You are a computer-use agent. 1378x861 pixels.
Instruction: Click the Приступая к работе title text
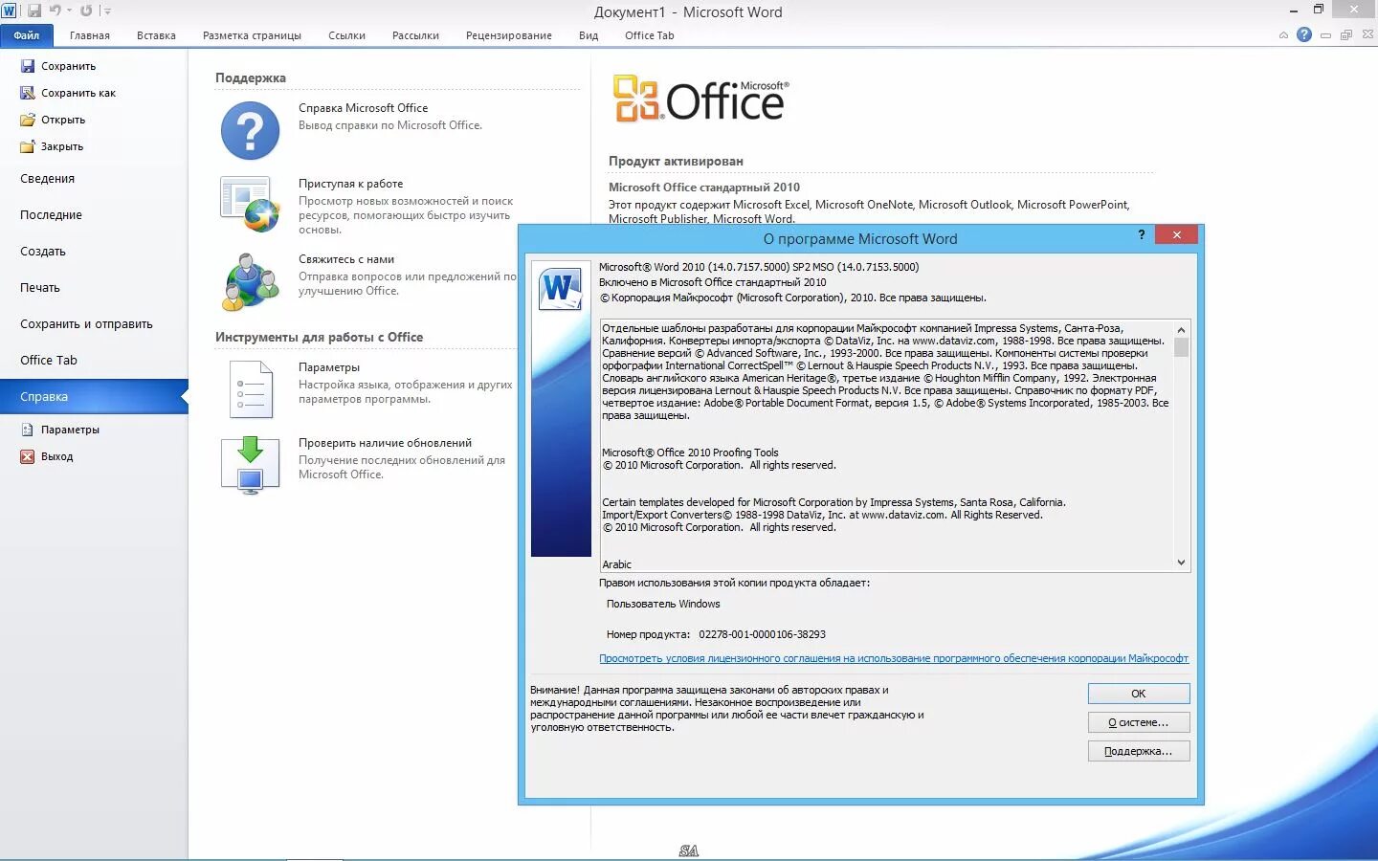click(x=350, y=184)
